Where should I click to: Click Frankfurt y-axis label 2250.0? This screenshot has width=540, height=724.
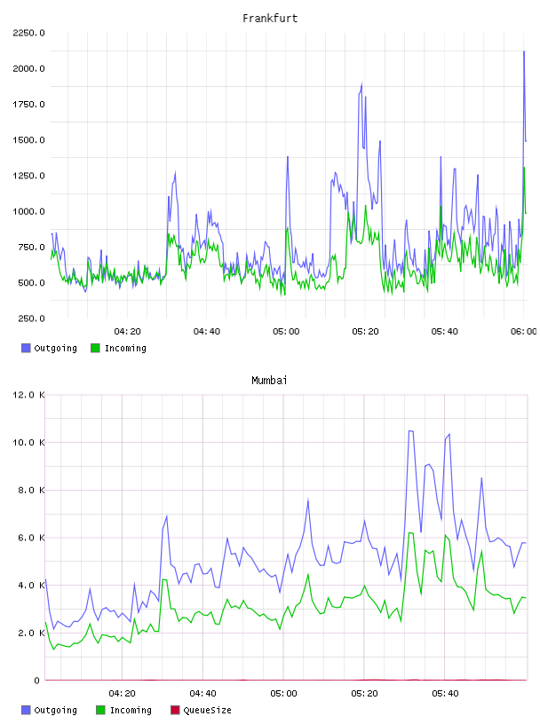tap(28, 33)
